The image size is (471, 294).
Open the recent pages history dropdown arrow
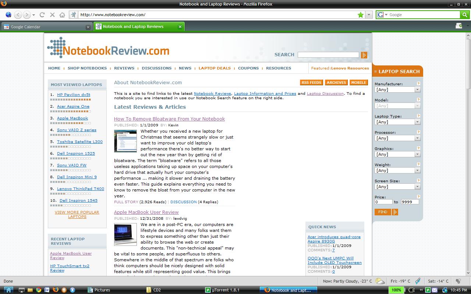point(33,15)
